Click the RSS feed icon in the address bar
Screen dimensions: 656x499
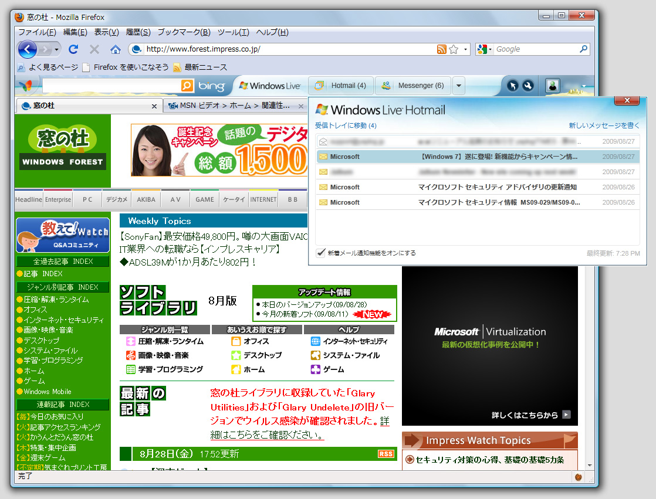pyautogui.click(x=441, y=49)
